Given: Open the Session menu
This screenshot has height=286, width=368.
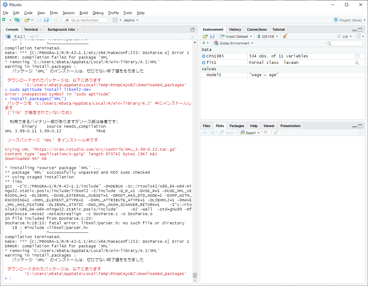Looking at the screenshot, I should pos(69,13).
